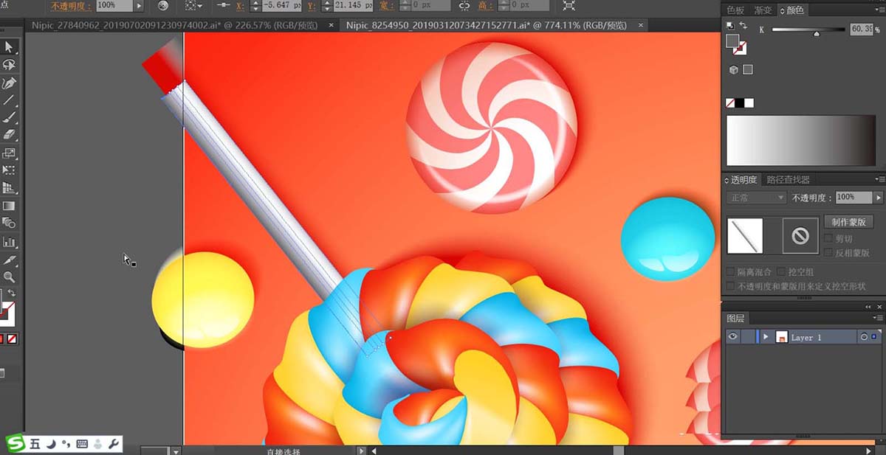
Task: Click the None (red slash) mode button in toolbox
Action: [13, 338]
